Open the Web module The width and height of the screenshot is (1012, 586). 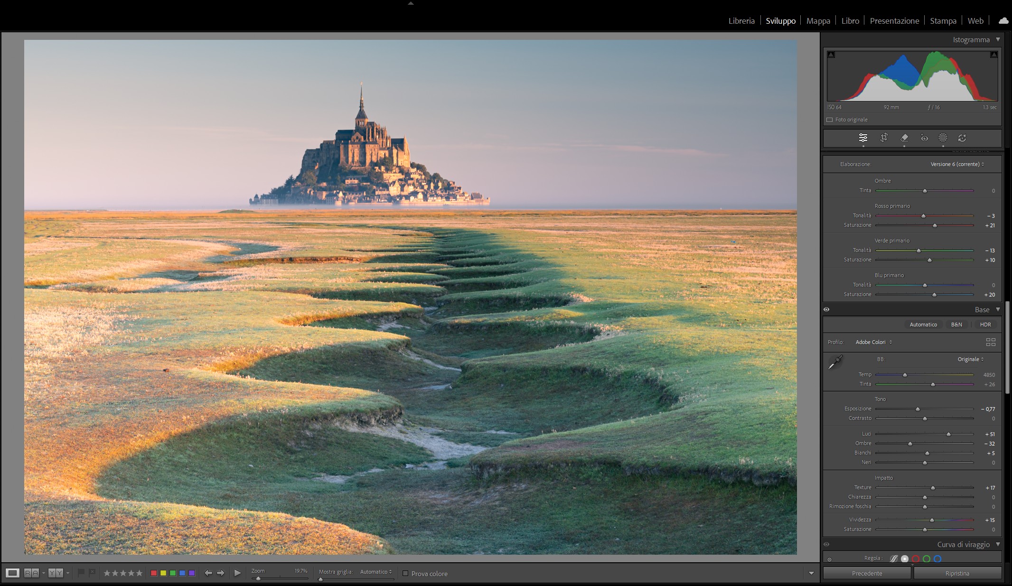pyautogui.click(x=975, y=21)
